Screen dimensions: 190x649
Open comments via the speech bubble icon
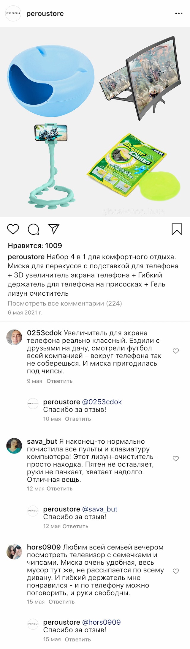(x=34, y=229)
